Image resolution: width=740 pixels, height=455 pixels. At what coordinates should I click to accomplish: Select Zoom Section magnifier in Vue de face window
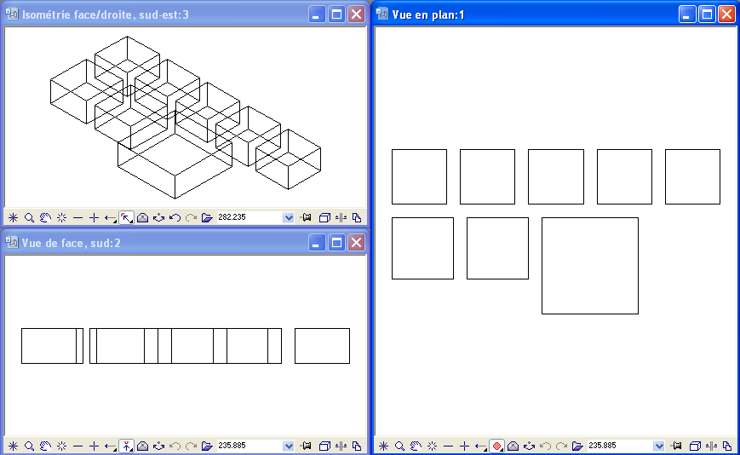pos(29,446)
